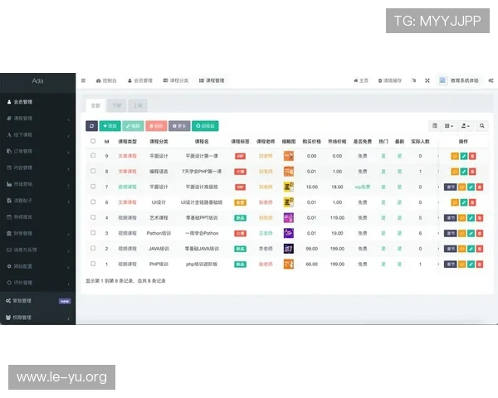Expand 网站配置 sidebar menu
498x398 pixels.
pos(38,266)
